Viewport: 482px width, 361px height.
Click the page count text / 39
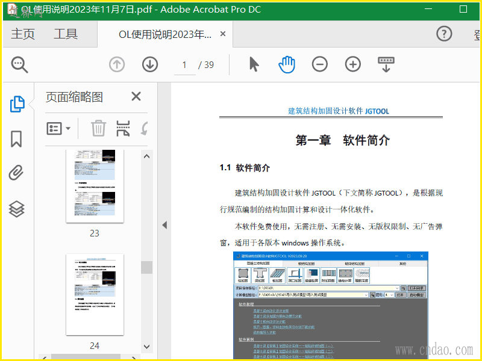click(206, 65)
